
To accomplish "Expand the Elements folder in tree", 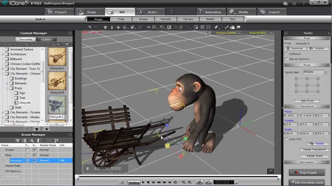I will [7, 83].
